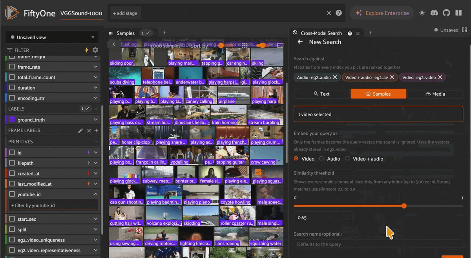Select the Video + audio radio button
471x258 pixels.
pyautogui.click(x=347, y=159)
